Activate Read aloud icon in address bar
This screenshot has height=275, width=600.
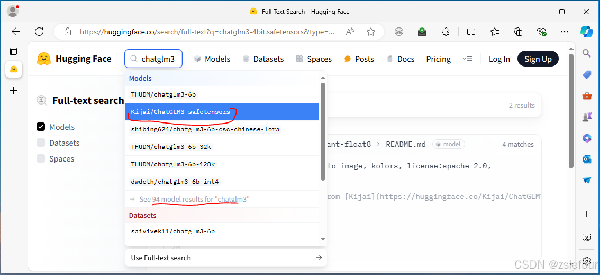[350, 32]
